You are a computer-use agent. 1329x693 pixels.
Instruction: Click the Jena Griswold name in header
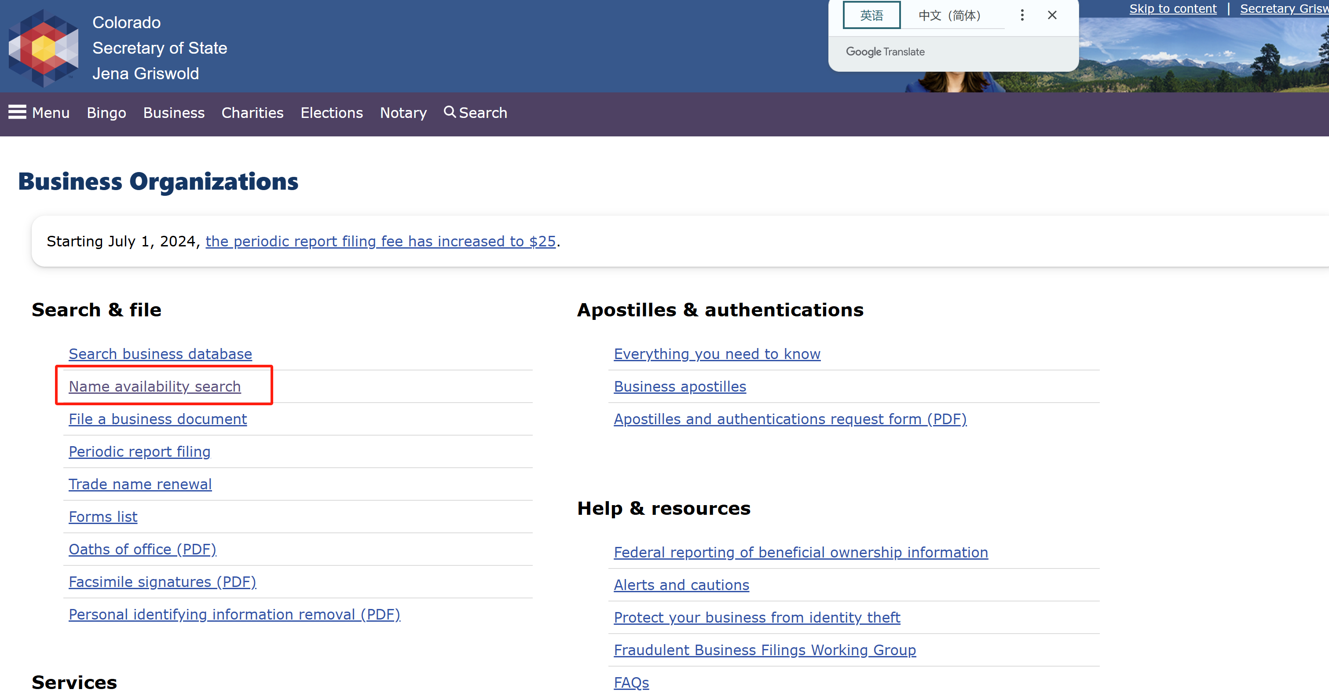[x=146, y=73]
